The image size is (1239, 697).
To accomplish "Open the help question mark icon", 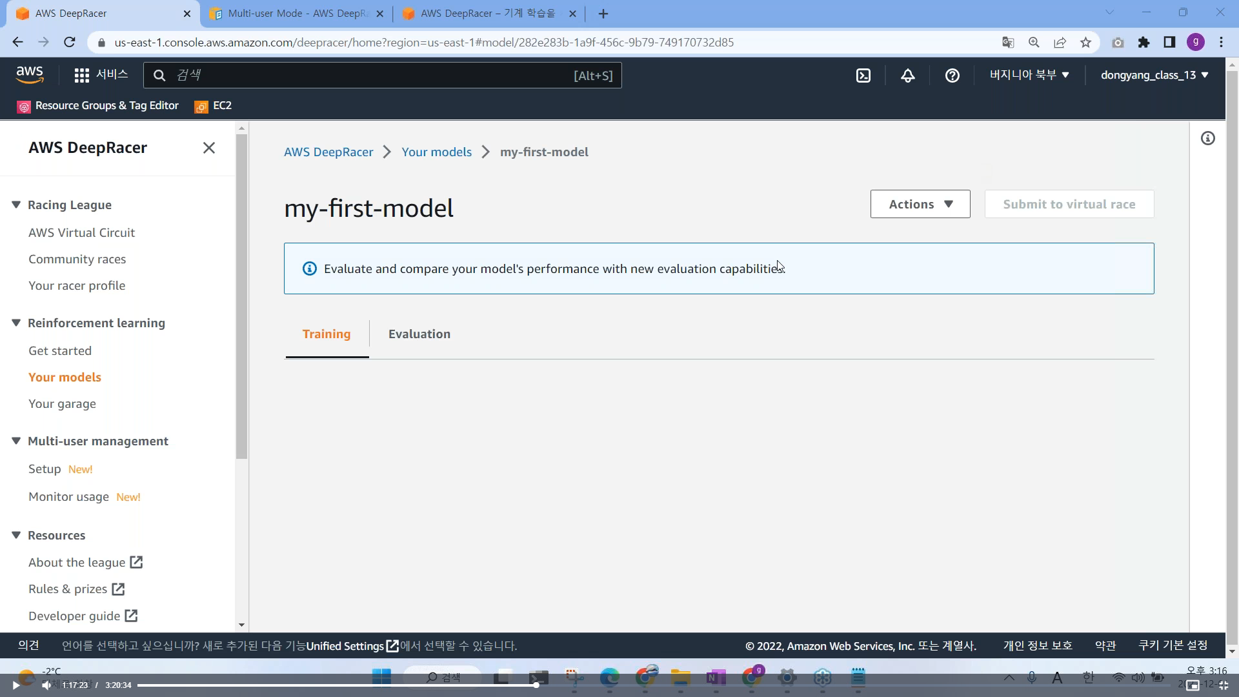I will point(952,76).
